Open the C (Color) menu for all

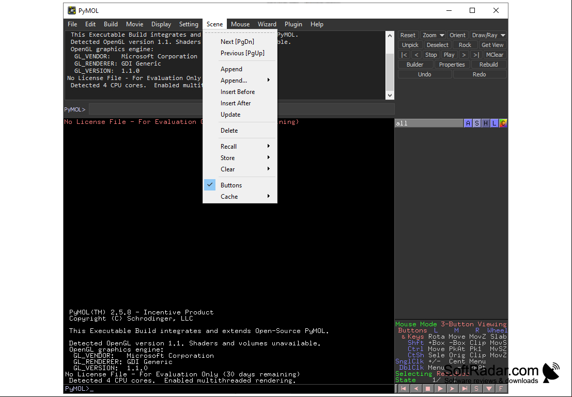coord(503,123)
